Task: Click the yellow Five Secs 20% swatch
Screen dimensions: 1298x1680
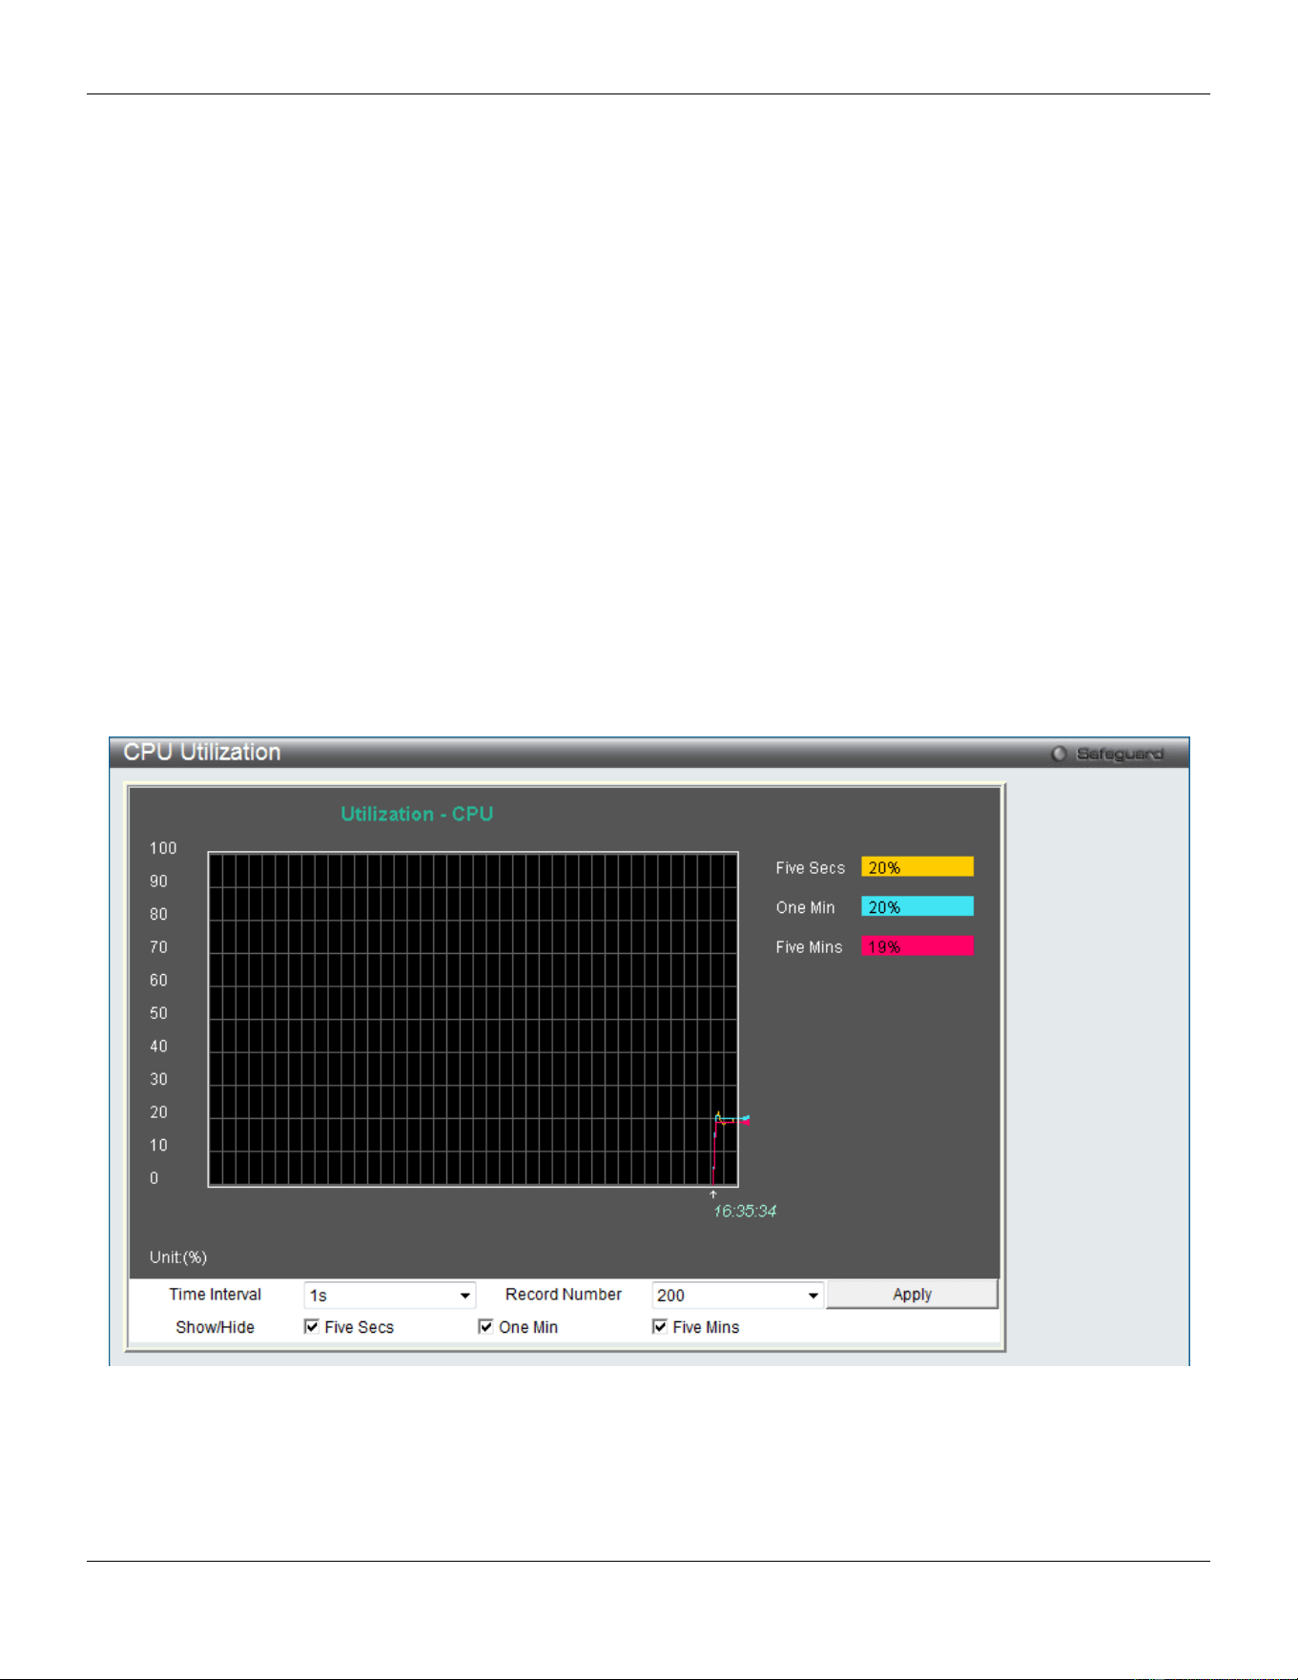Action: point(917,867)
